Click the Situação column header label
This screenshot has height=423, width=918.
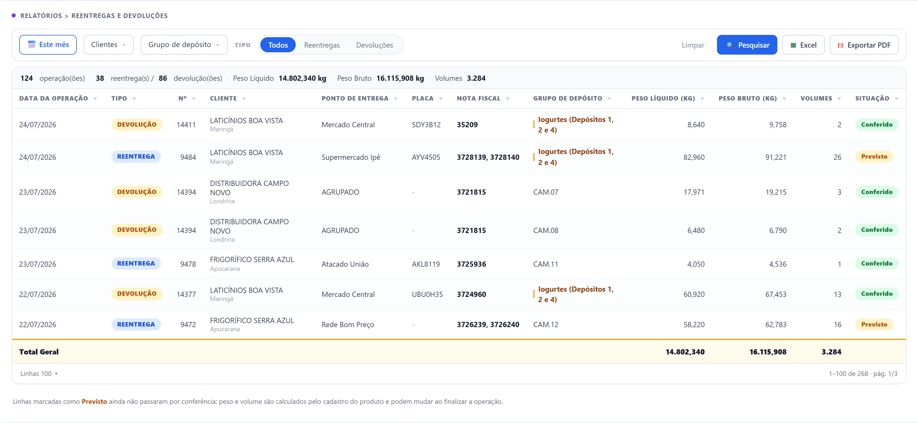point(872,98)
